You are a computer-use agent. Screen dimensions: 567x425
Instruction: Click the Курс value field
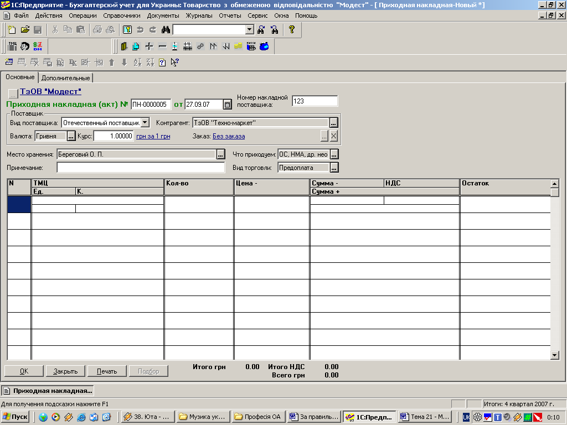114,136
